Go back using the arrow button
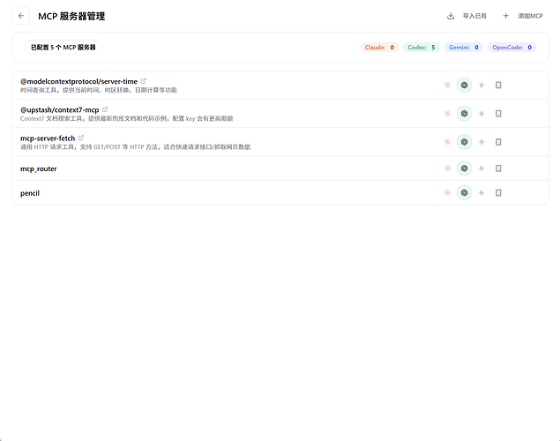Image resolution: width=560 pixels, height=441 pixels. [21, 16]
